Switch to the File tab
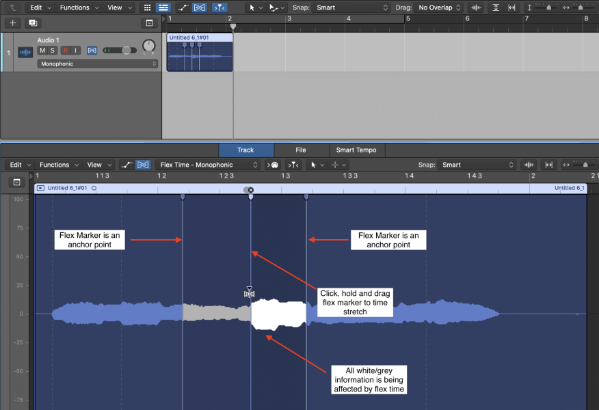The image size is (599, 410). (301, 150)
